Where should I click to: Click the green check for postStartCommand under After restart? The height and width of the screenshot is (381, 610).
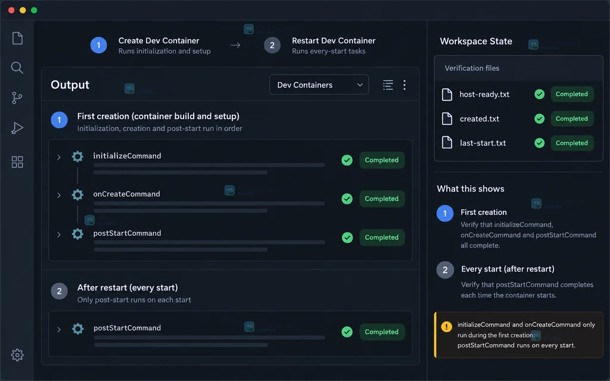[347, 332]
